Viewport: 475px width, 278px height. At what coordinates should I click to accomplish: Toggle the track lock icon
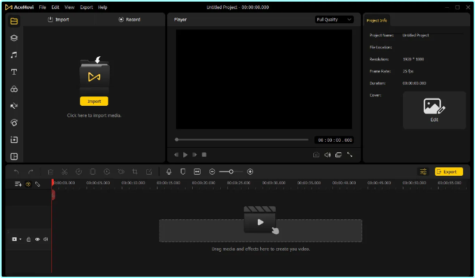[29, 239]
